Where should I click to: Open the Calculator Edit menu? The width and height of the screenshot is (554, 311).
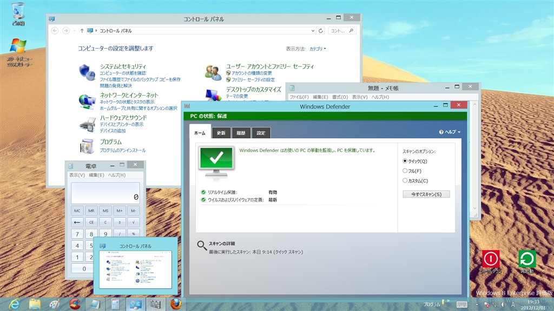click(96, 175)
